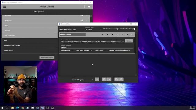Image resolution: width=196 pixels, height=110 pixels.
Task: Click the Browse button for program path
Action: point(129,41)
